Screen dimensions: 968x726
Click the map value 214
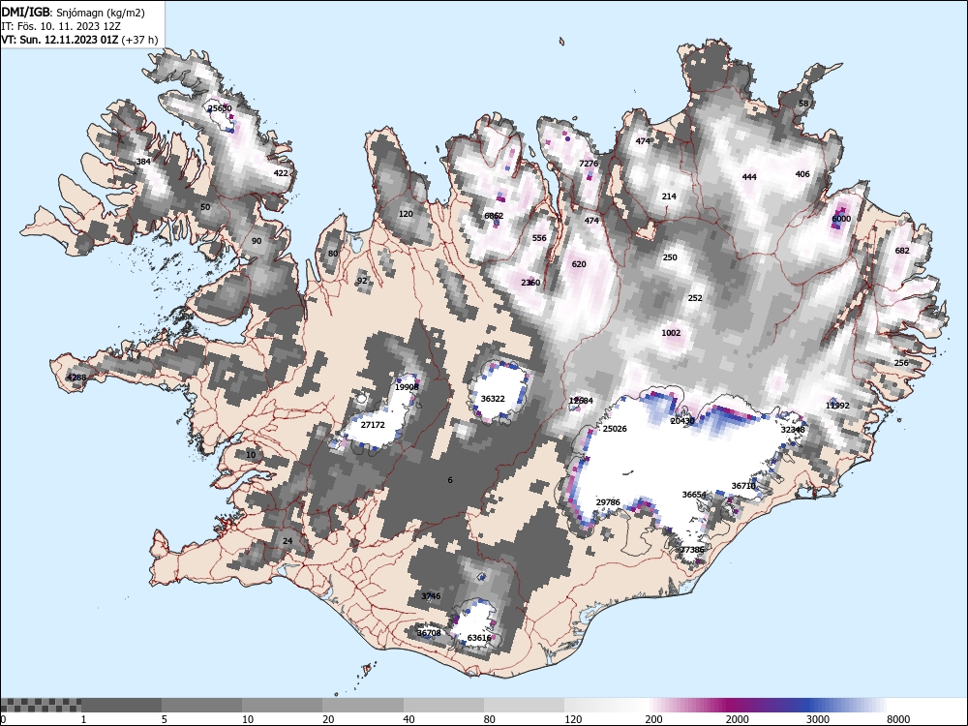[669, 197]
